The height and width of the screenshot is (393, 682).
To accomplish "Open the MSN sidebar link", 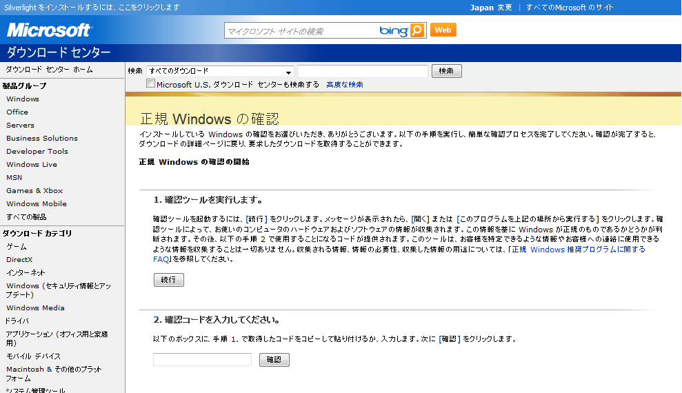I will (x=14, y=177).
